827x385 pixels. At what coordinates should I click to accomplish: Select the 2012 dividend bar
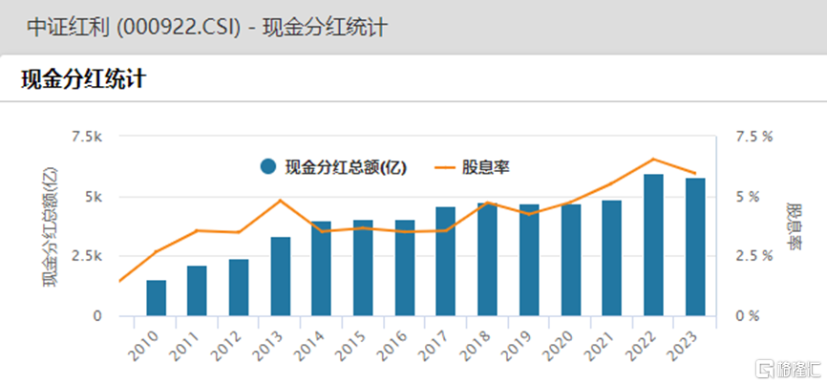[x=239, y=288]
